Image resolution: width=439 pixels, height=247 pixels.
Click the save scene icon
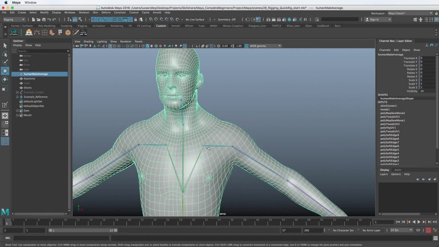pyautogui.click(x=44, y=20)
